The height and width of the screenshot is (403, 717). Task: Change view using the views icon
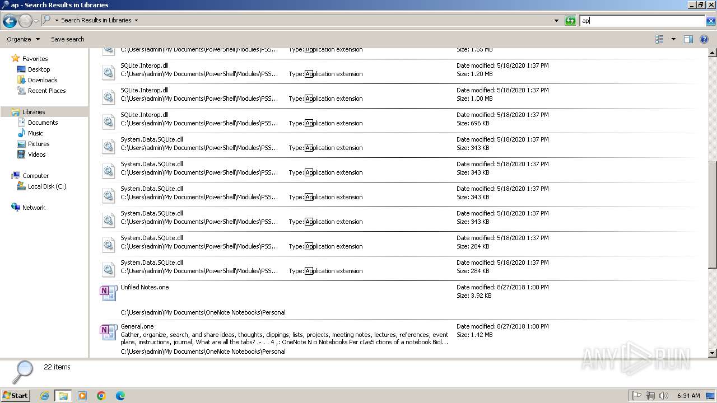pos(659,39)
